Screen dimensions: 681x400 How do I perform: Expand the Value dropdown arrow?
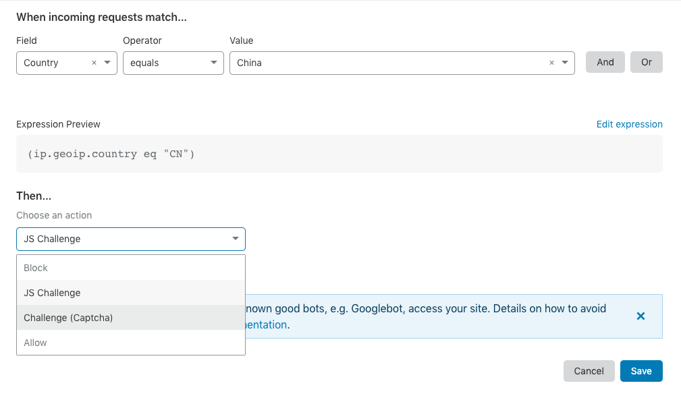[565, 63]
